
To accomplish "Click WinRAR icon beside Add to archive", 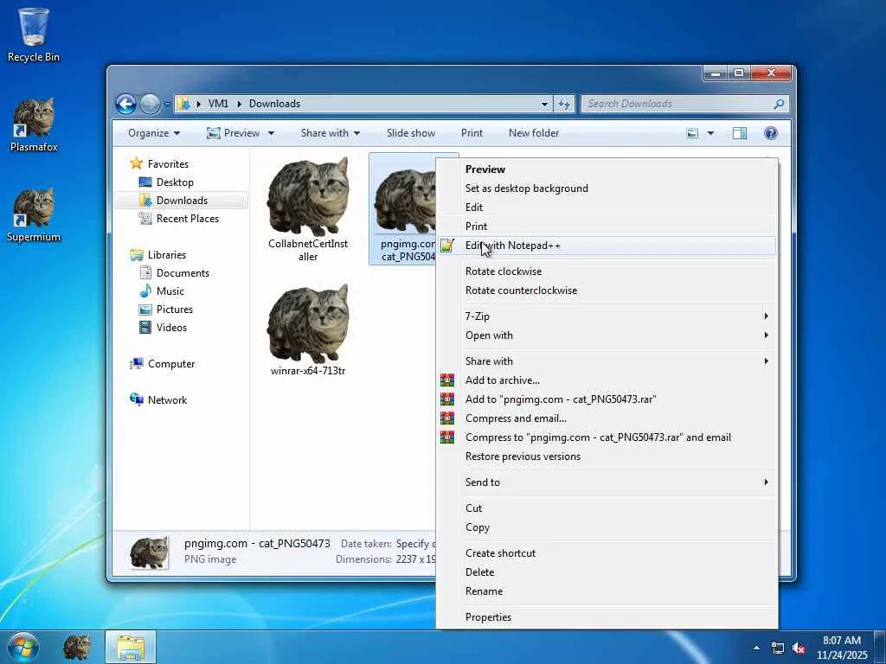I will point(447,380).
